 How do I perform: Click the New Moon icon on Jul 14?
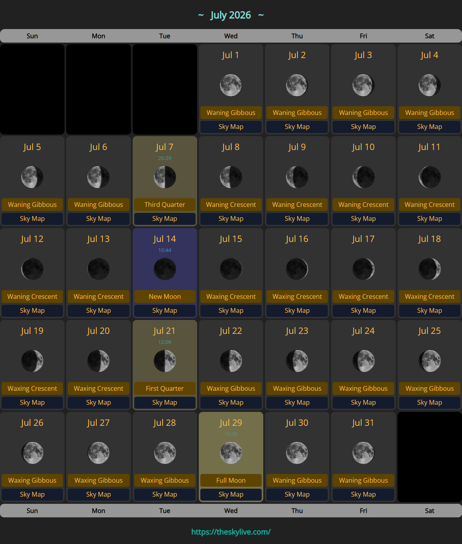click(164, 269)
